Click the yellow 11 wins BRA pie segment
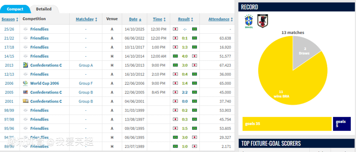The height and width of the screenshot is (152, 356). [x=282, y=85]
